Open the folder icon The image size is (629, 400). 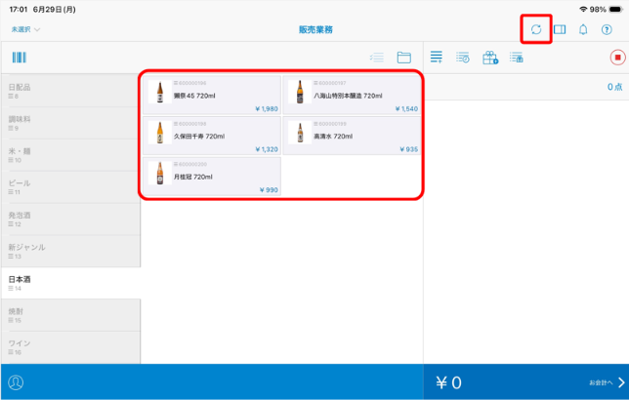tap(403, 58)
